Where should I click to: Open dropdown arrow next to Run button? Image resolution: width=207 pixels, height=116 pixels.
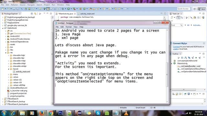coord(71,9)
